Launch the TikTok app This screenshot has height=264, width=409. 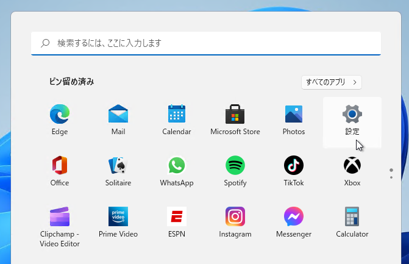294,171
